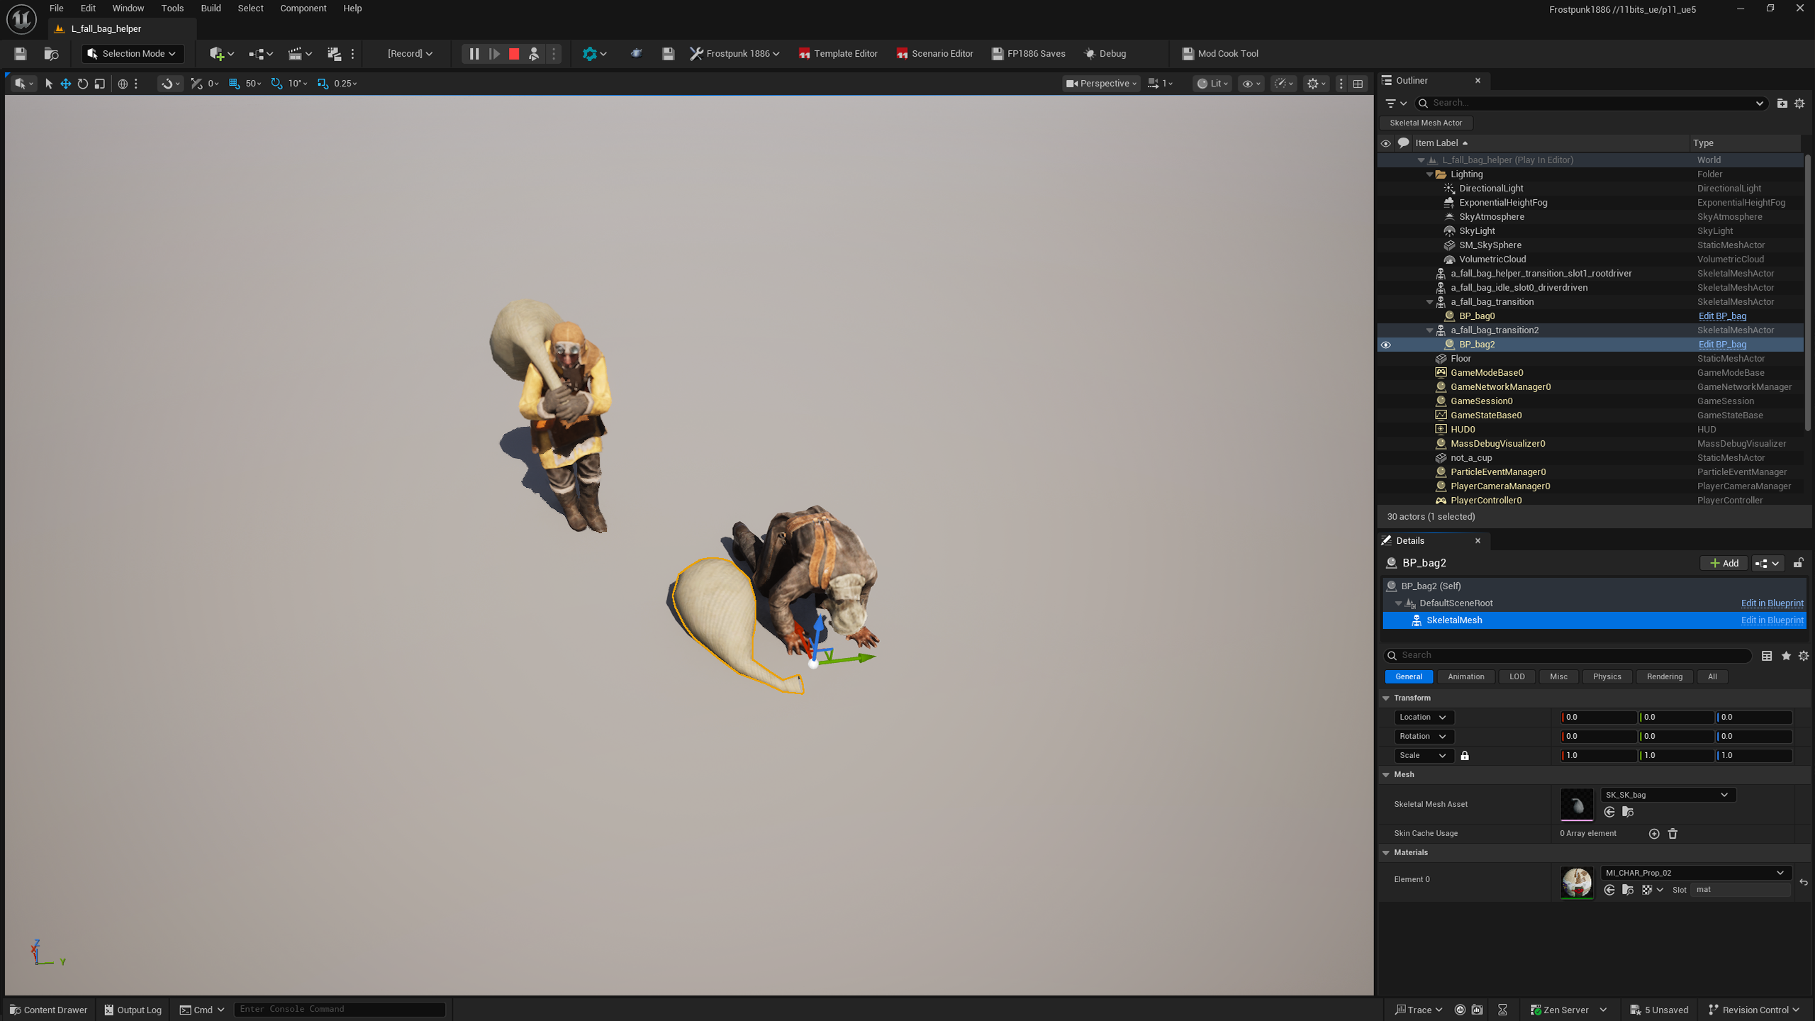This screenshot has width=1815, height=1021.
Task: Open the [Record] dropdown
Action: [410, 54]
